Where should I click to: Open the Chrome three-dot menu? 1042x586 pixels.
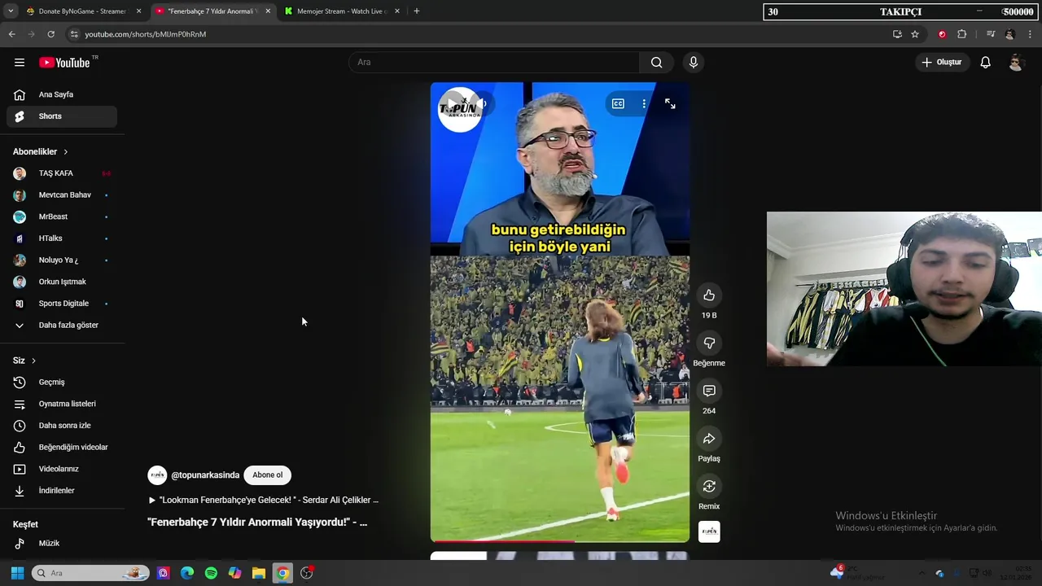click(1031, 34)
